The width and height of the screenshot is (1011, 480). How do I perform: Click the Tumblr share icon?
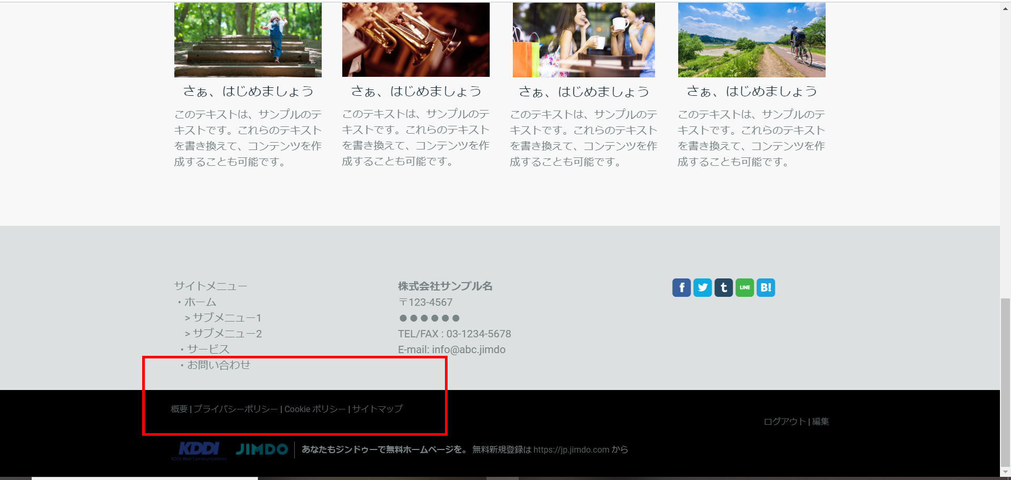click(x=723, y=287)
